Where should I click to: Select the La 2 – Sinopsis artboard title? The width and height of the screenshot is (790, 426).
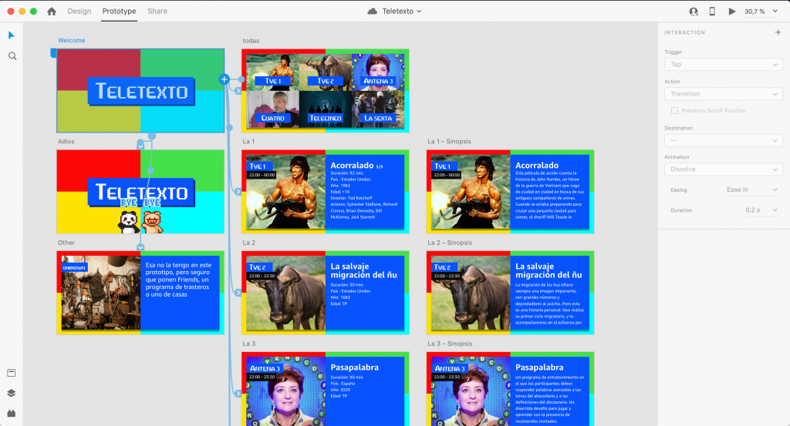[x=450, y=243]
